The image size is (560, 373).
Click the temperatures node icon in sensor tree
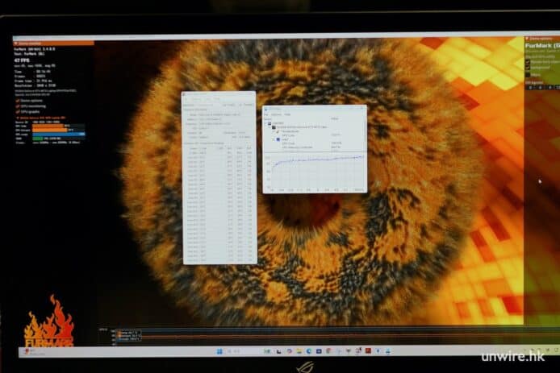[278, 131]
